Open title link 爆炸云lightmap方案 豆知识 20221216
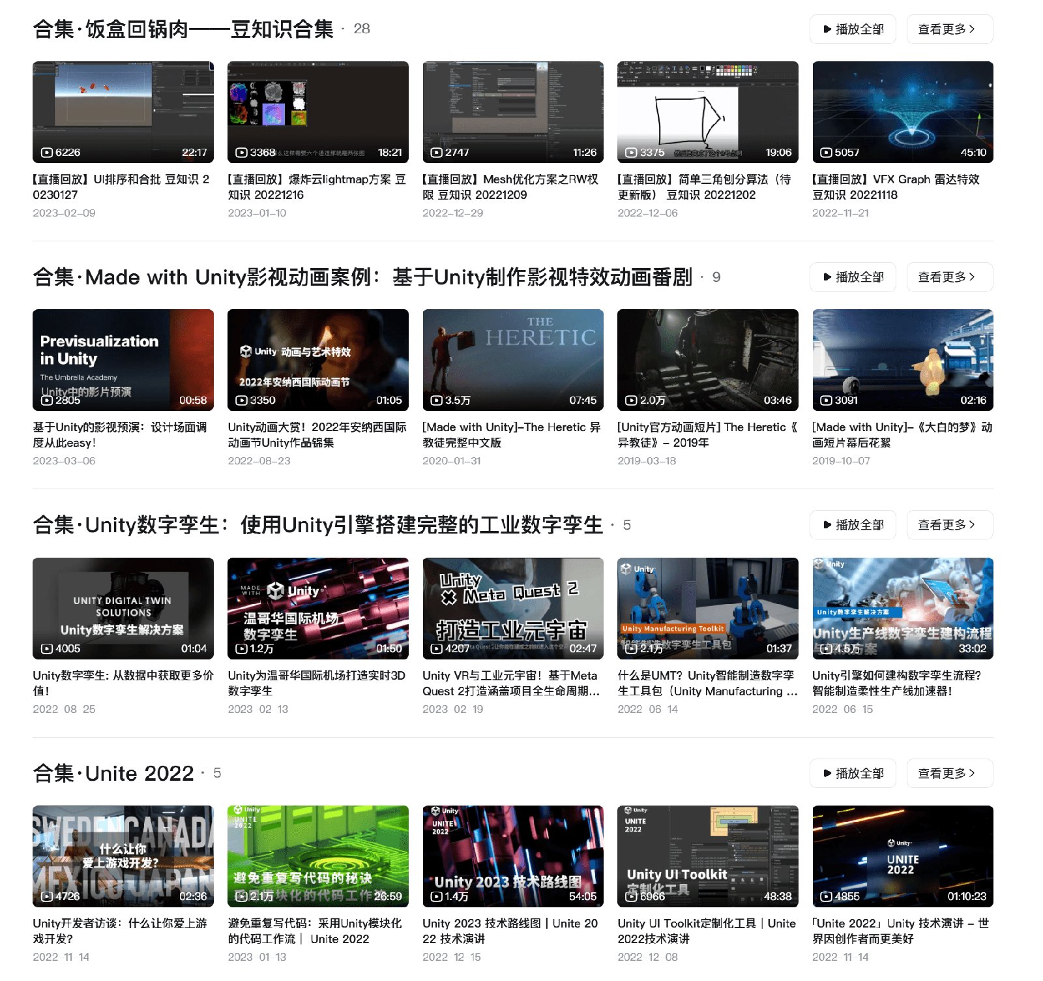The width and height of the screenshot is (1043, 981). (x=317, y=187)
